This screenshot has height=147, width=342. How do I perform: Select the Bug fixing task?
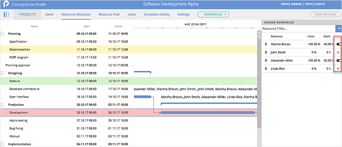pyautogui.click(x=16, y=128)
